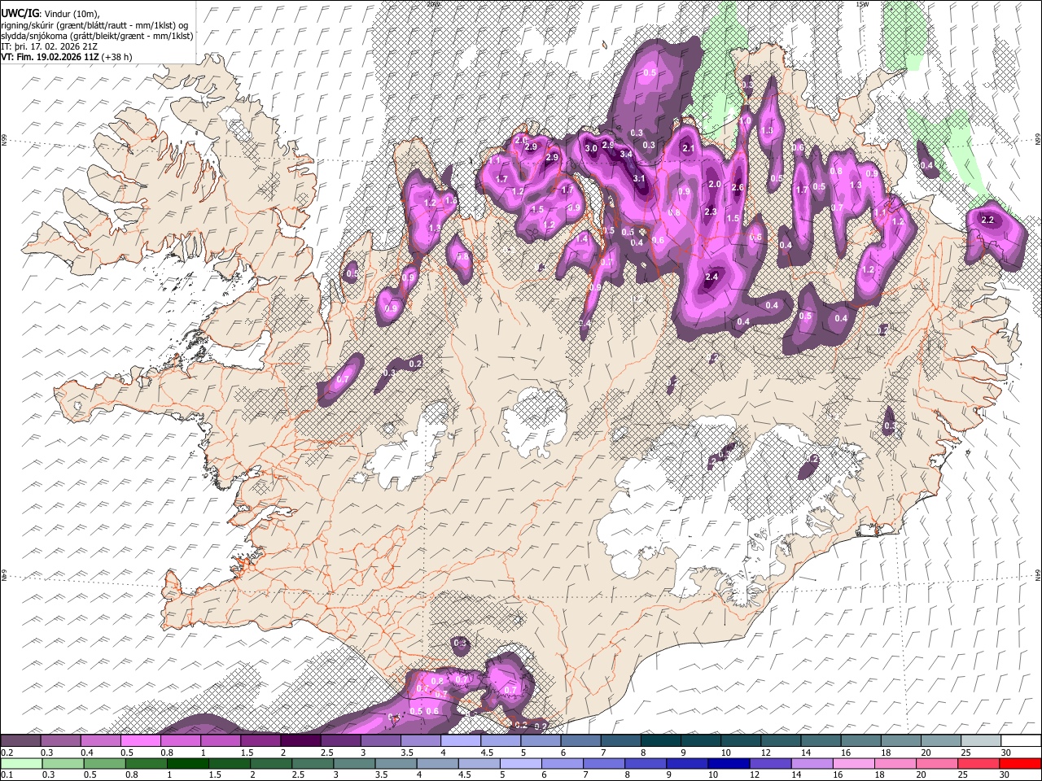Click the 2.4 value in the snowfall core

tap(711, 277)
